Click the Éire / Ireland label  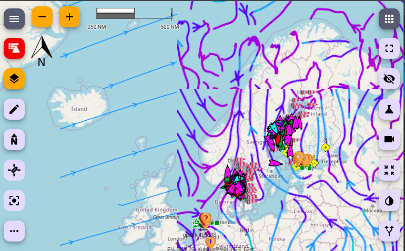135,227
